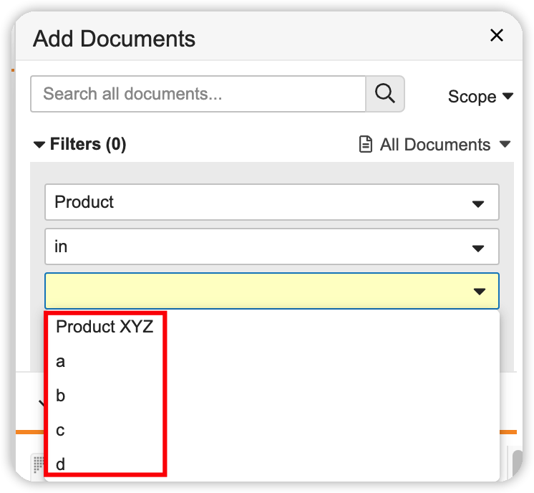534x493 pixels.
Task: Select 'Product XYZ' from the list
Action: pyautogui.click(x=105, y=327)
